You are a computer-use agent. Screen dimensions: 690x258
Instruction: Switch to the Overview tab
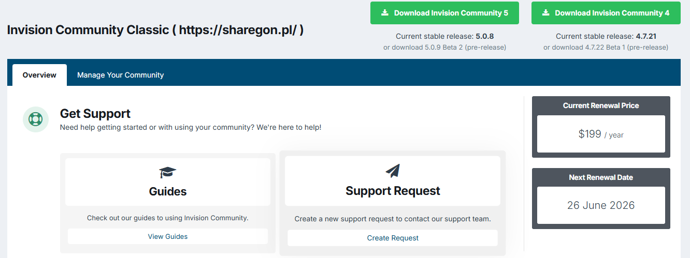point(39,75)
